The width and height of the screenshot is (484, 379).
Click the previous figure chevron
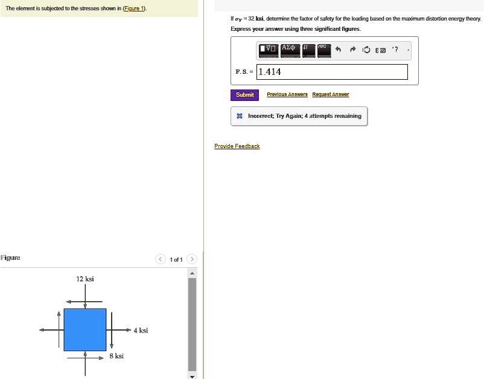click(x=161, y=259)
